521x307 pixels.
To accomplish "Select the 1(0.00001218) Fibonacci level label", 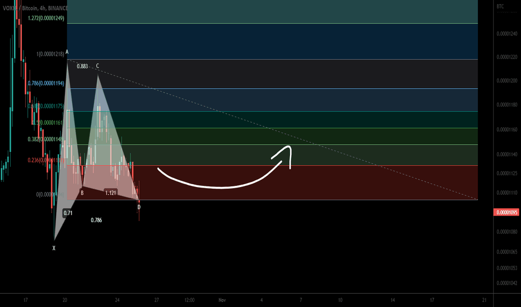I will click(x=50, y=54).
